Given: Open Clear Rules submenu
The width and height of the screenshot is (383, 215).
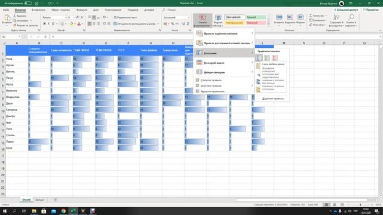Looking at the screenshot, I should (x=224, y=85).
